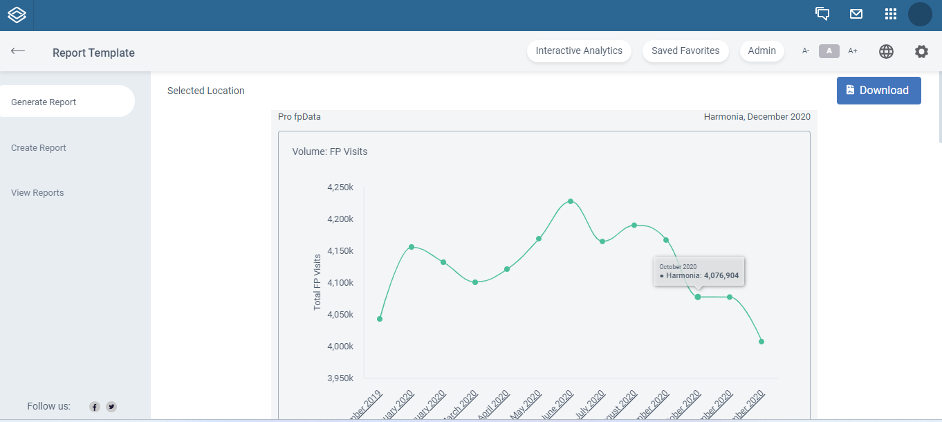Open the chat messages icon
Screen dimensions: 942x422
822,14
